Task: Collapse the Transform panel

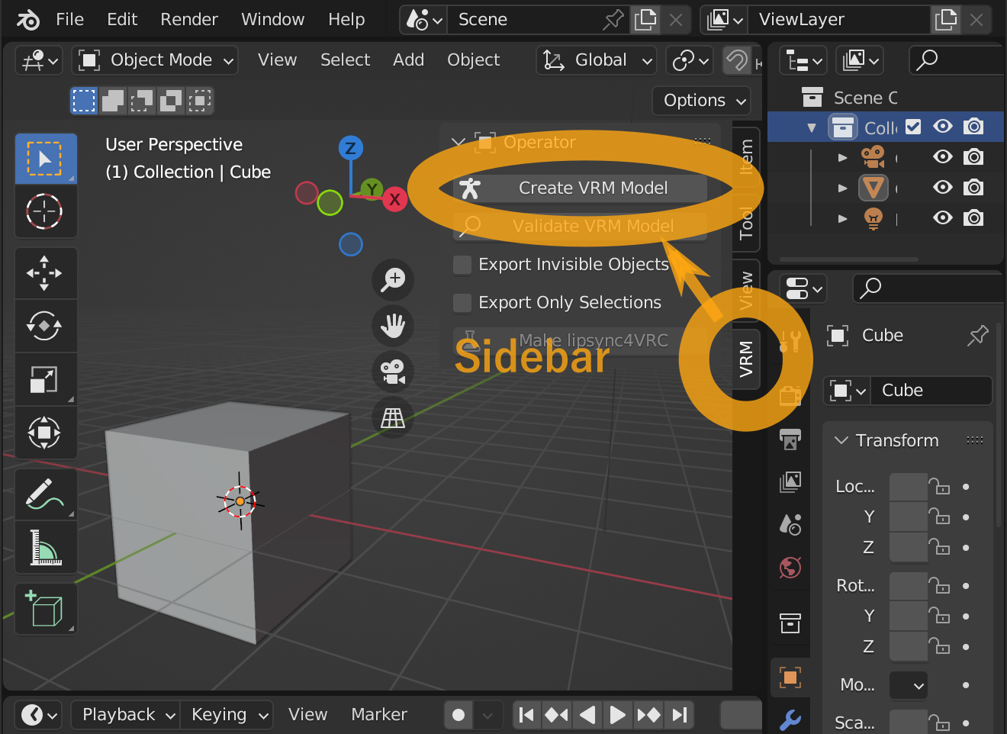Action: (x=841, y=440)
